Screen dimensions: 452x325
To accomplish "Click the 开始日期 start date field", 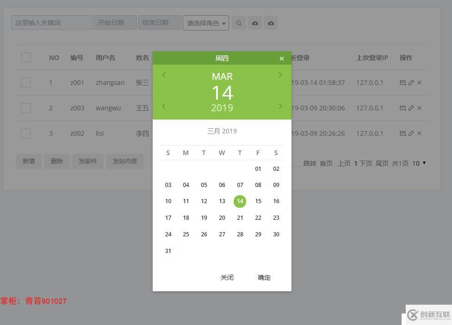I will pos(115,23).
